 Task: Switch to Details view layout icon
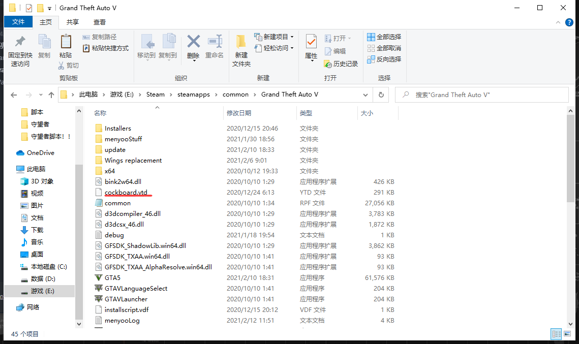(557, 334)
